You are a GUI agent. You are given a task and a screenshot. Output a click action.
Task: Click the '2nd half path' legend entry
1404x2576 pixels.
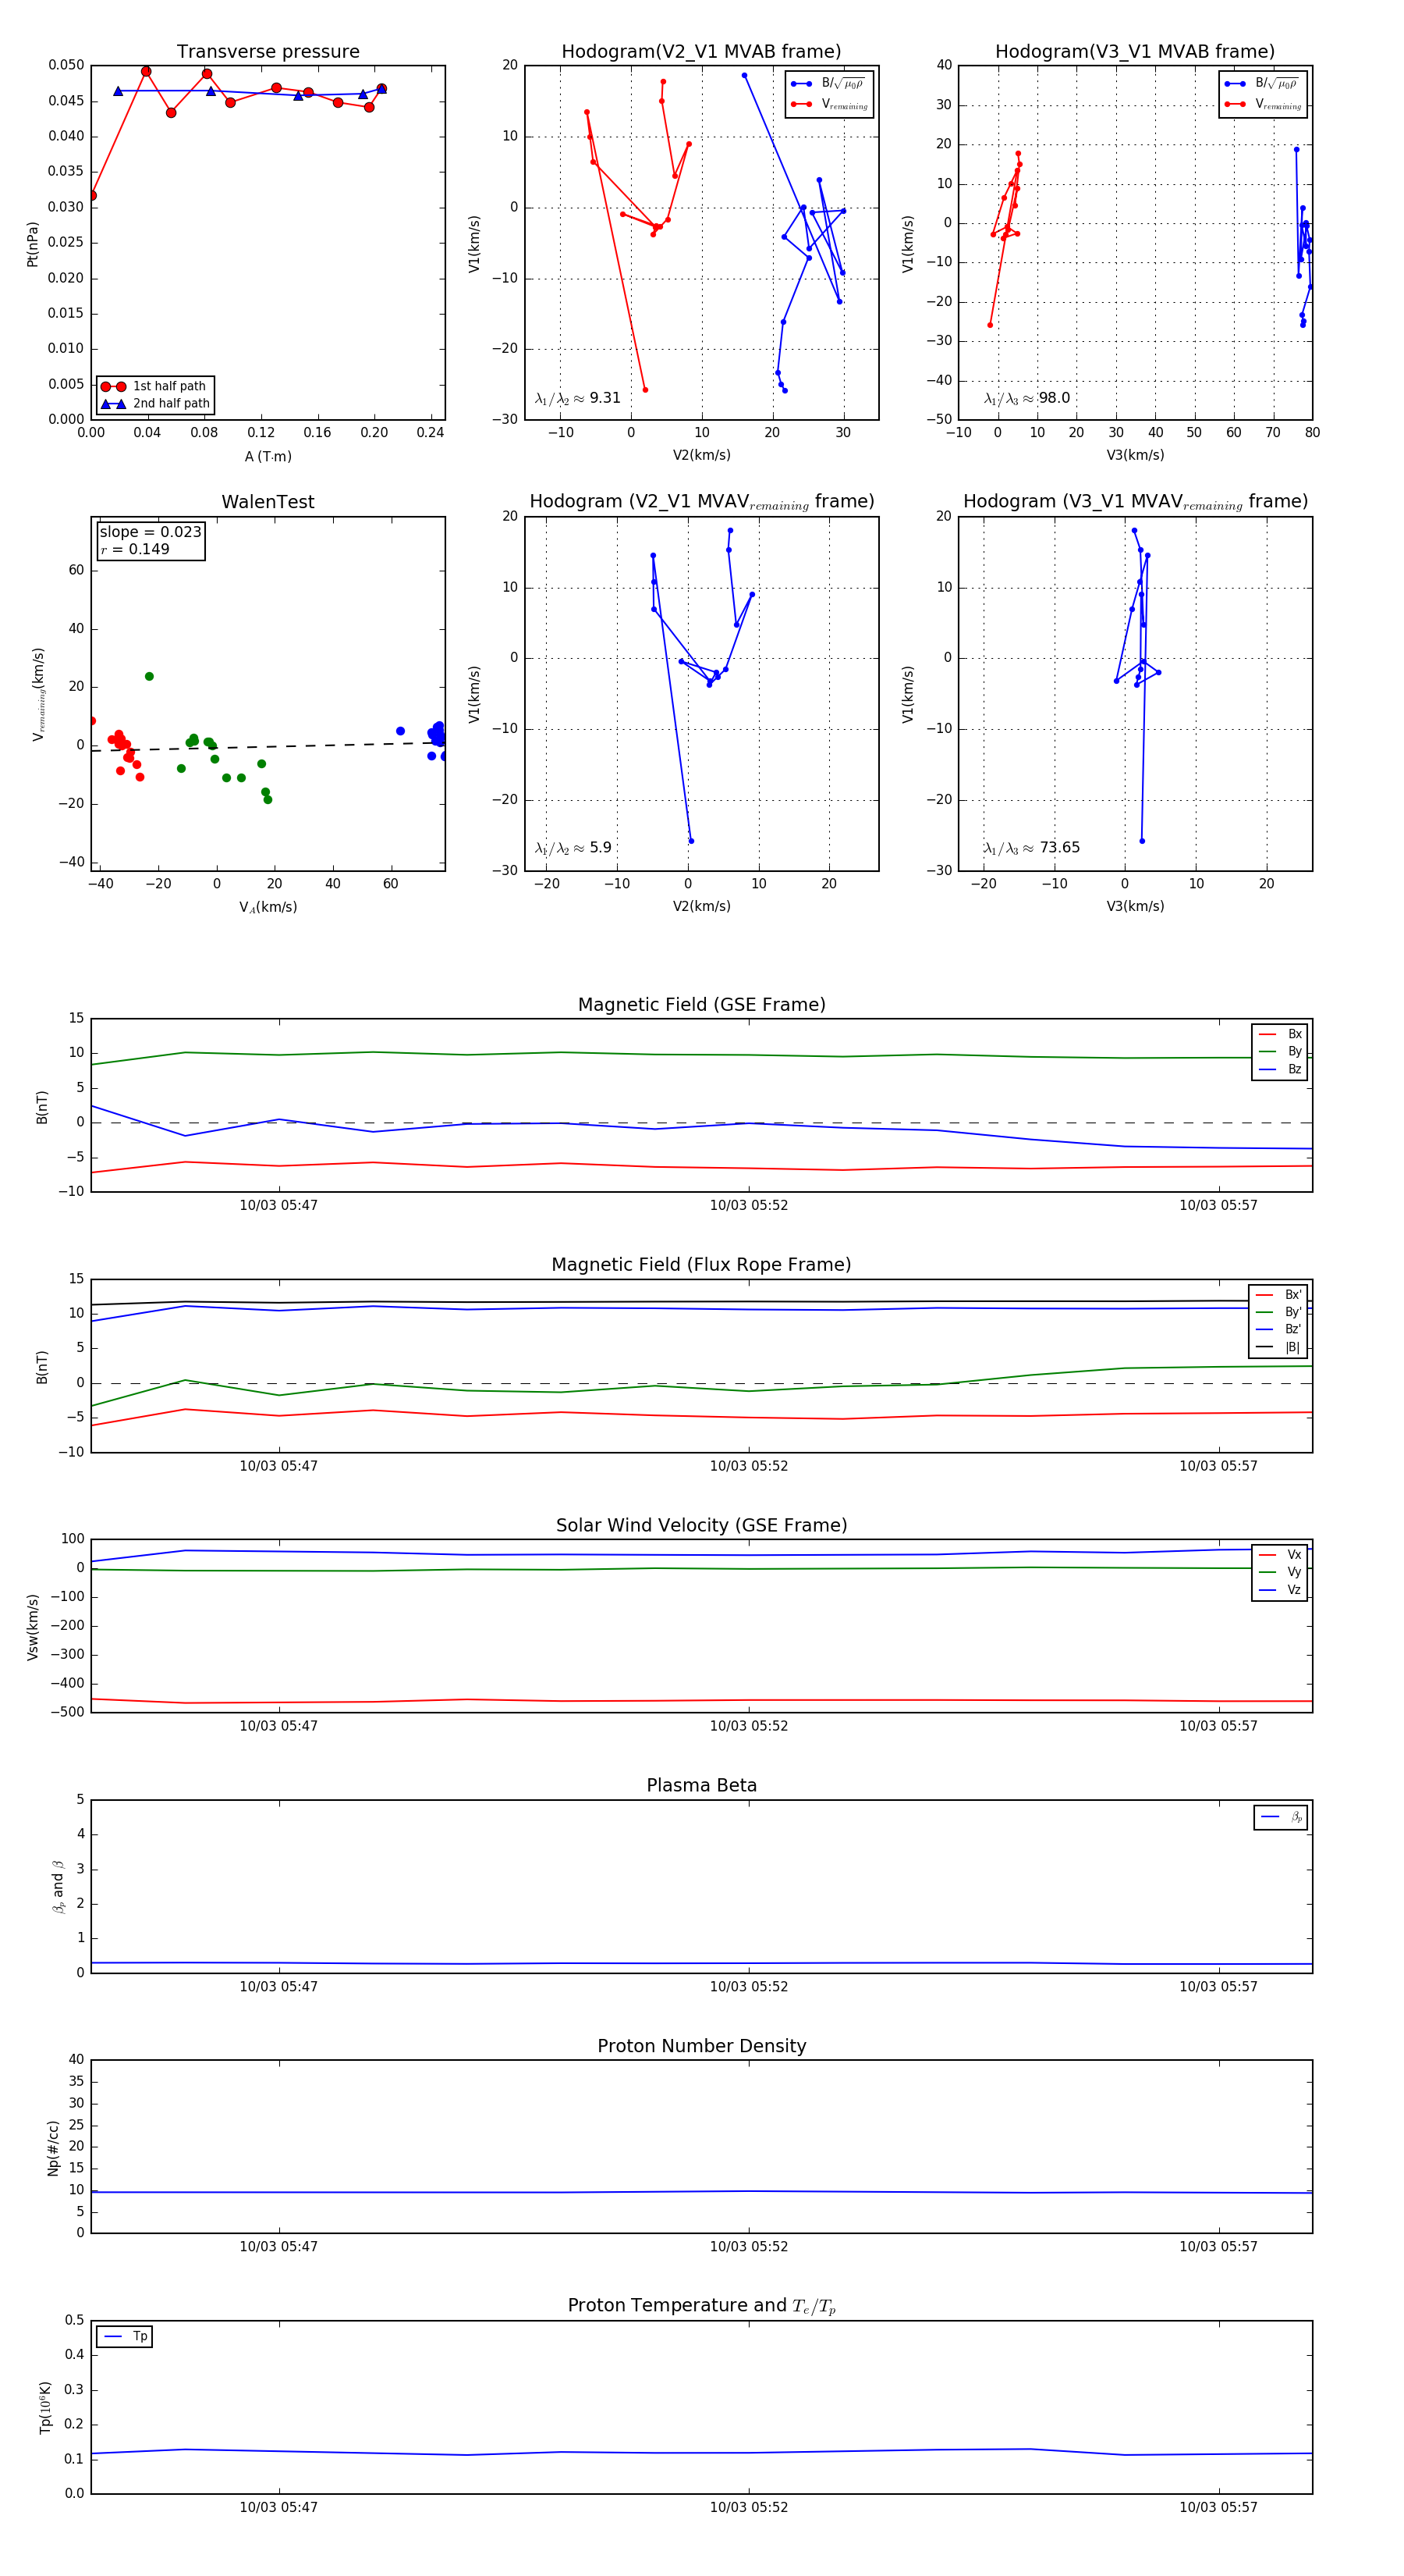155,404
